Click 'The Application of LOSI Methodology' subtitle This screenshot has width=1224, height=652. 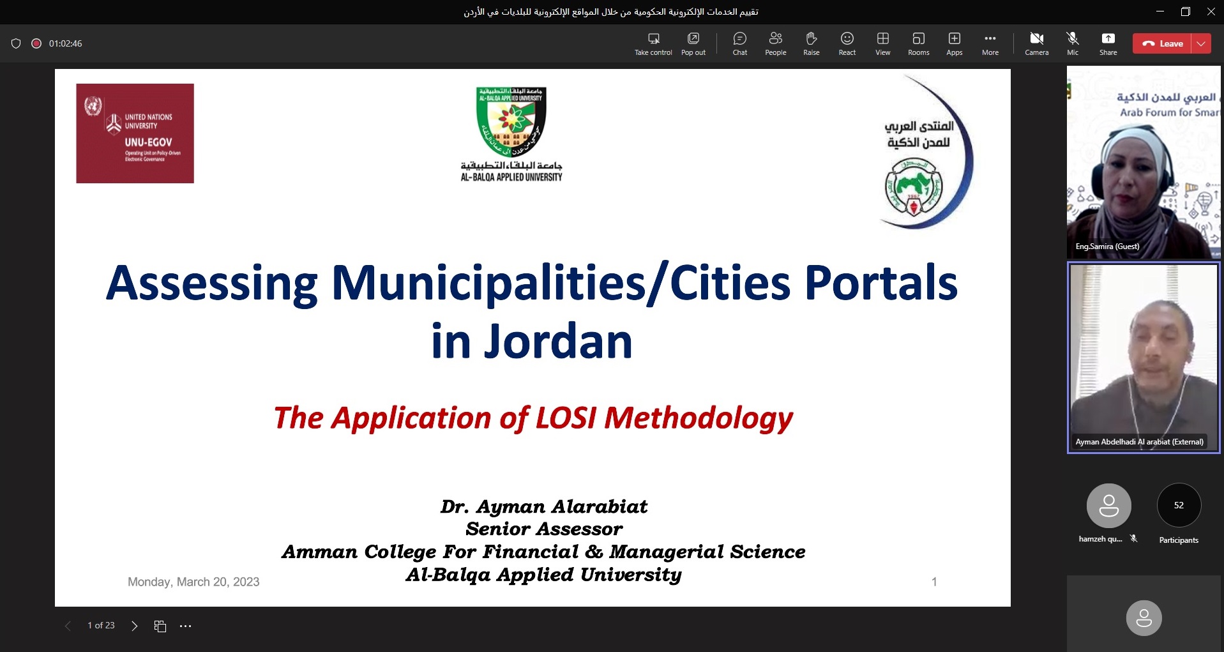pos(533,419)
